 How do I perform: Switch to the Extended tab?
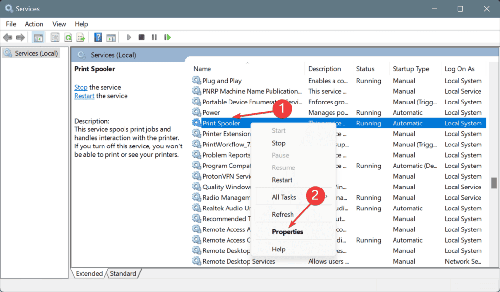click(x=89, y=273)
